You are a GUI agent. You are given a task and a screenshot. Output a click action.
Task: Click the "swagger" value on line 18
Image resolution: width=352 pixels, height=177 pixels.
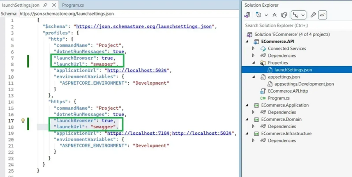tap(103, 127)
